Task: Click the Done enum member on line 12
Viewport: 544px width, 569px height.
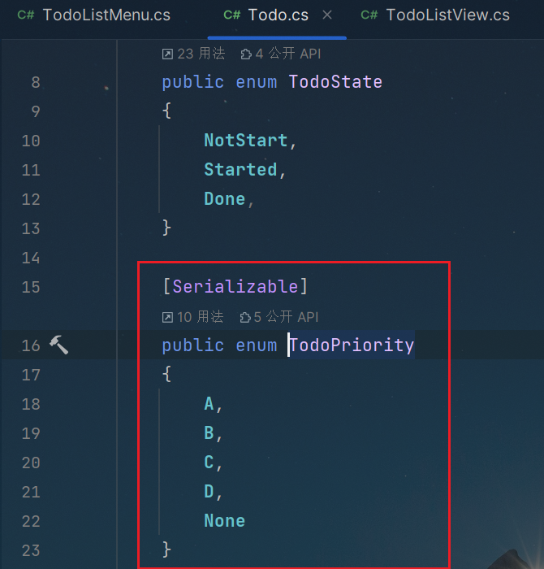Action: pos(225,199)
